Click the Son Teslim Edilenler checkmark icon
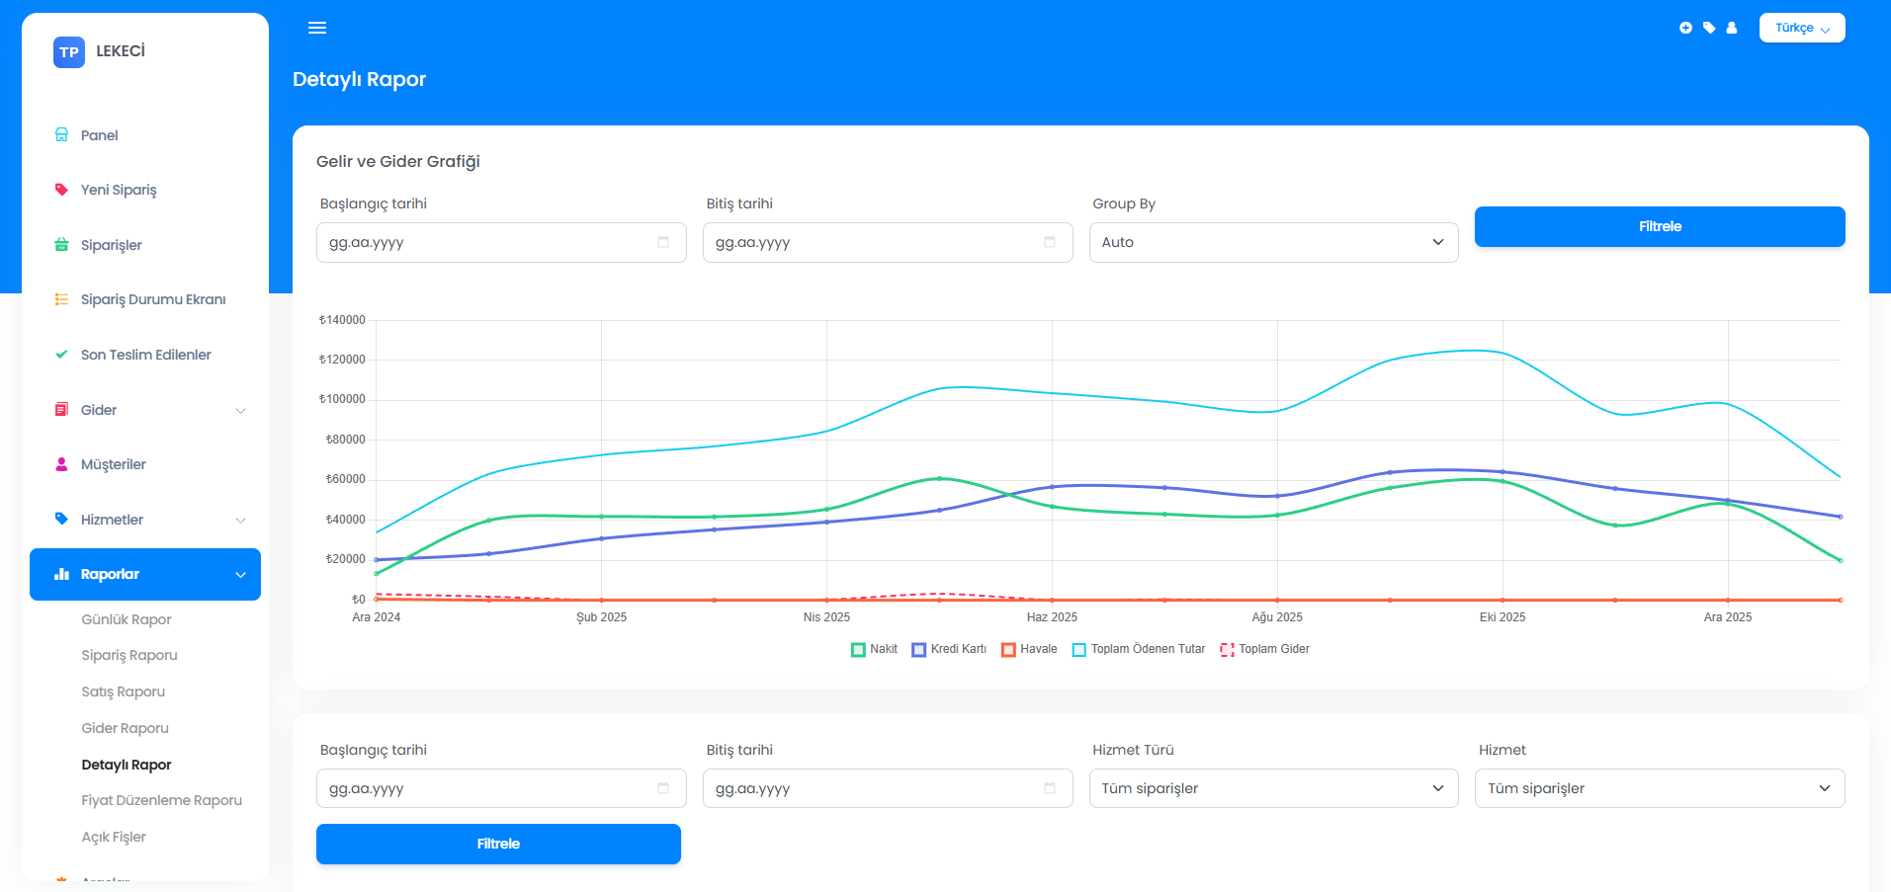The width and height of the screenshot is (1891, 892). (61, 355)
